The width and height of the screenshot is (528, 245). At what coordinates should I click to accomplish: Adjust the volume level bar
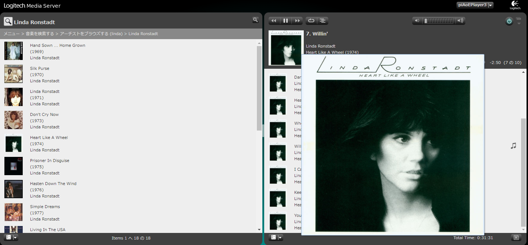[x=439, y=21]
